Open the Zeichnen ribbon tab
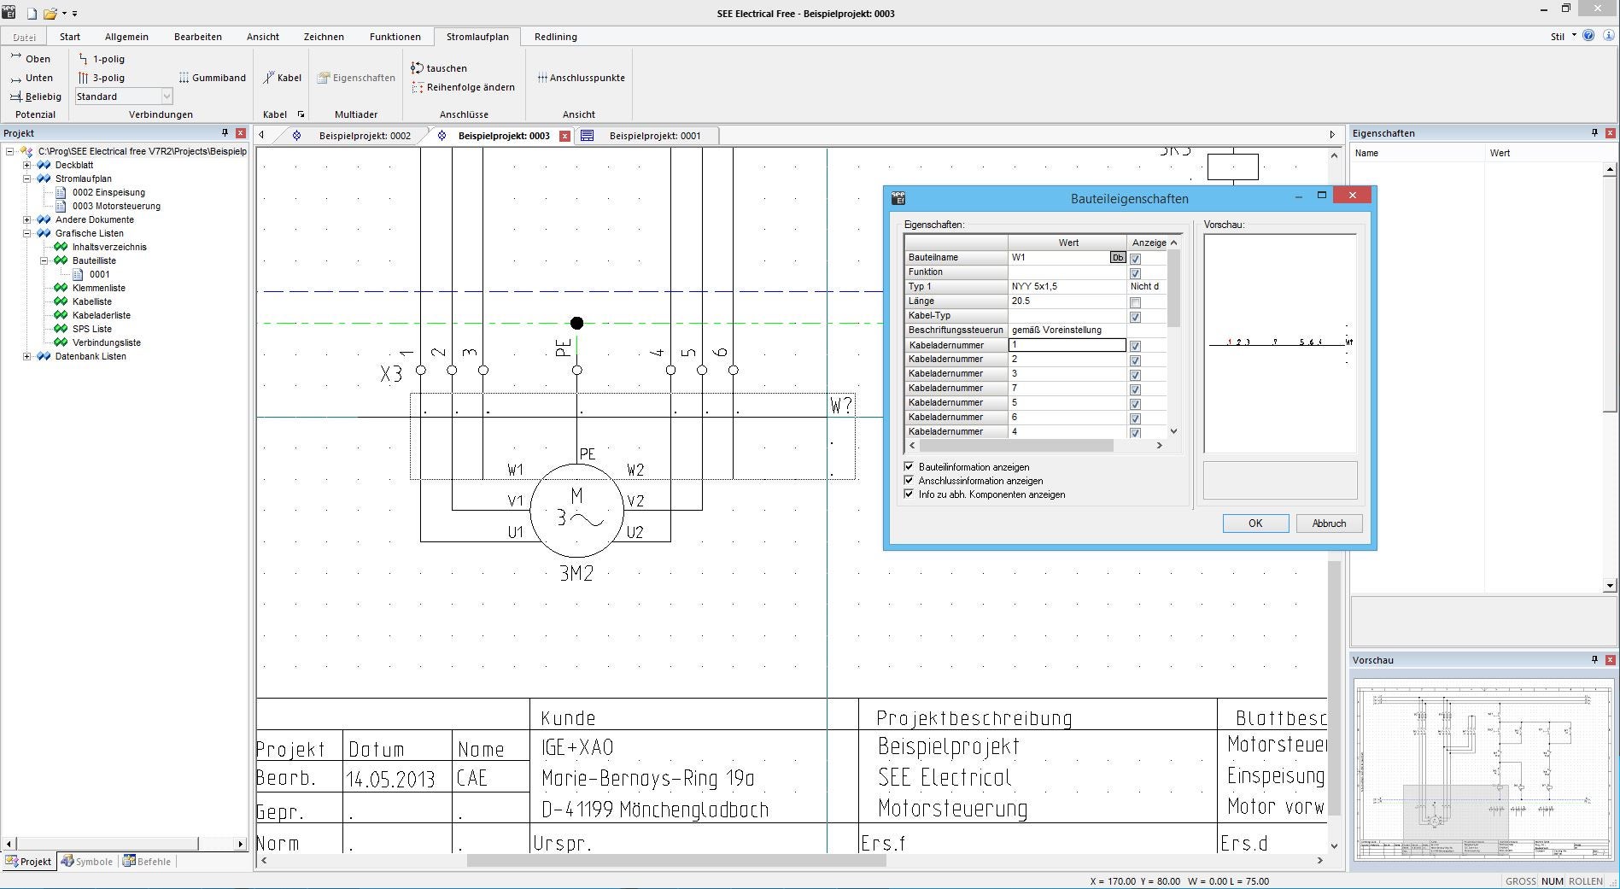1620x889 pixels. tap(324, 37)
